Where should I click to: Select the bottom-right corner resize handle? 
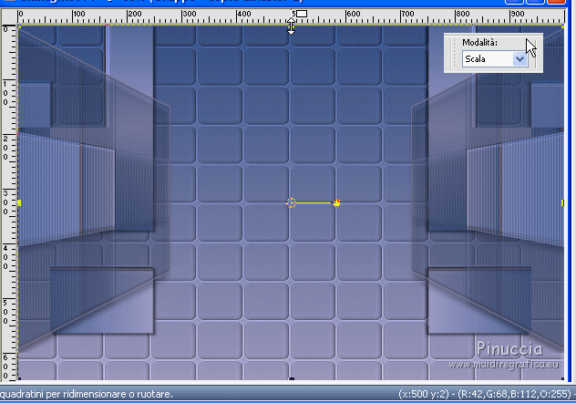(x=562, y=378)
